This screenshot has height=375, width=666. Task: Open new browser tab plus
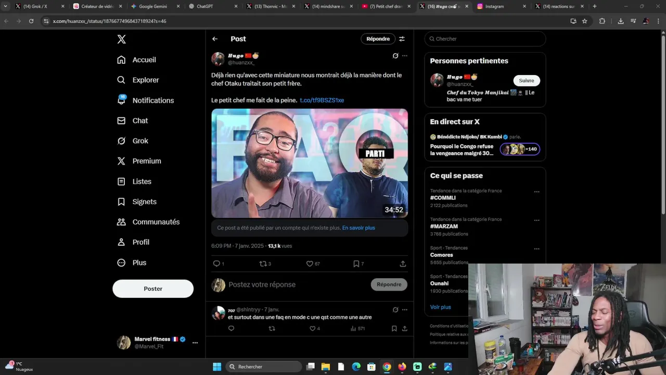pyautogui.click(x=594, y=6)
